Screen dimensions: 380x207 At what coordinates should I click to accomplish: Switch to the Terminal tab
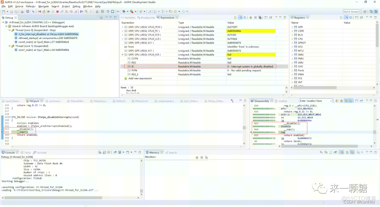(40, 153)
